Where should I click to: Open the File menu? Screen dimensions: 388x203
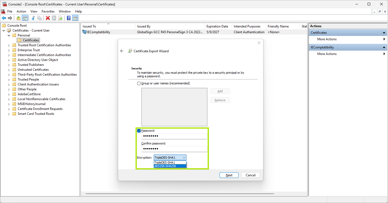coord(10,11)
